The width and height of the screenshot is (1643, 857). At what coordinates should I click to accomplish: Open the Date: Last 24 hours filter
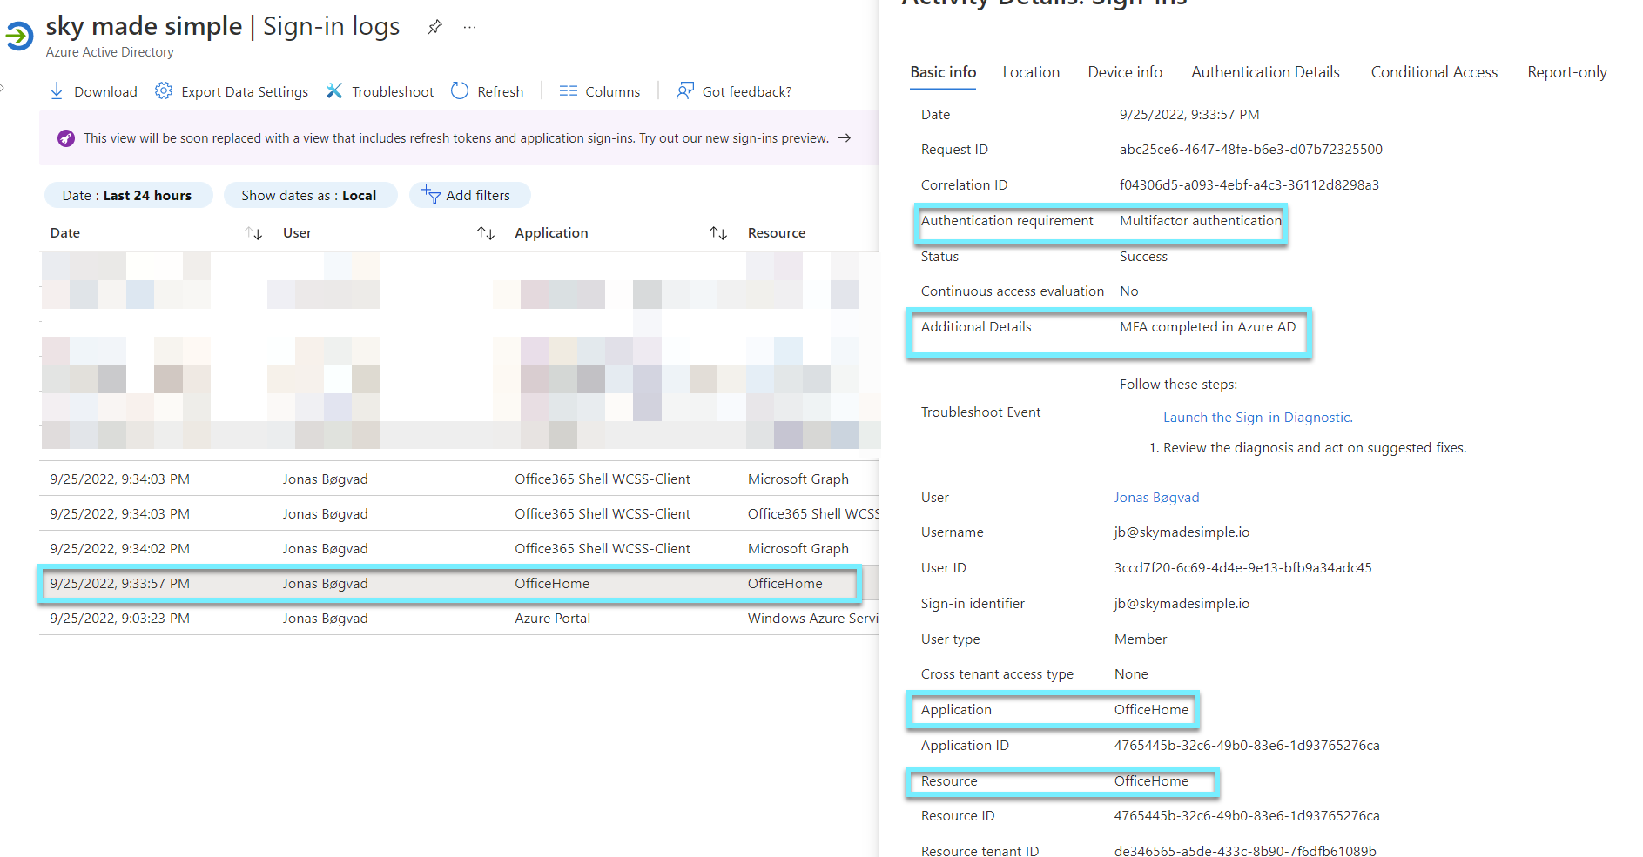click(x=128, y=194)
